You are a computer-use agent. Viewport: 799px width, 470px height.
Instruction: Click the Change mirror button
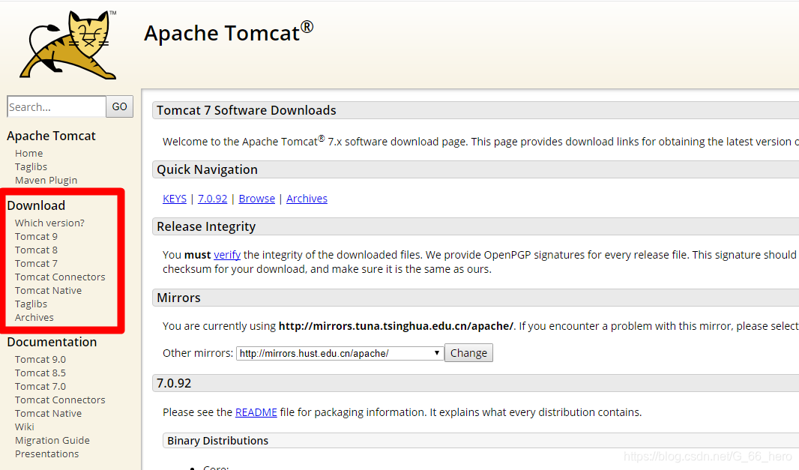pyautogui.click(x=468, y=353)
